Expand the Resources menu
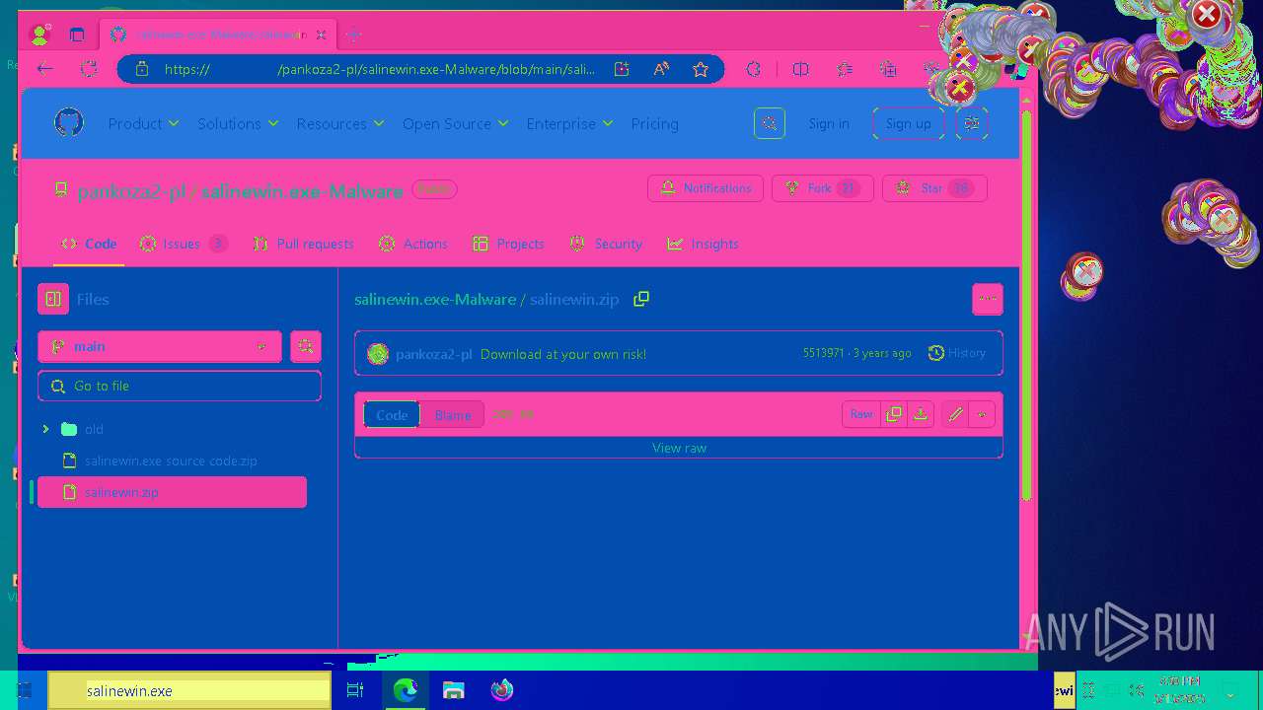Screen dimensions: 1263x710 340,123
